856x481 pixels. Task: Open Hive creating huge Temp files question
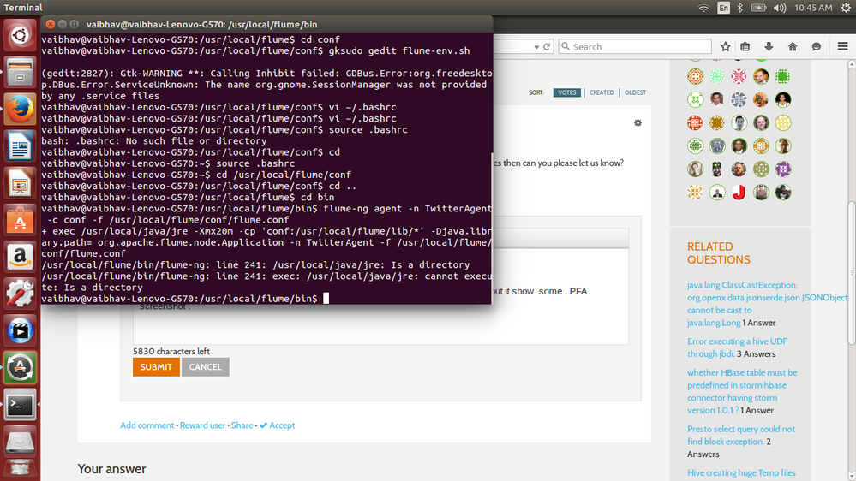pyautogui.click(x=741, y=472)
